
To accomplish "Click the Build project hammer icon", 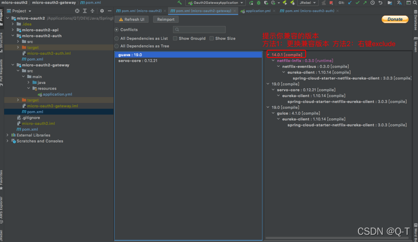I will coord(180,3).
